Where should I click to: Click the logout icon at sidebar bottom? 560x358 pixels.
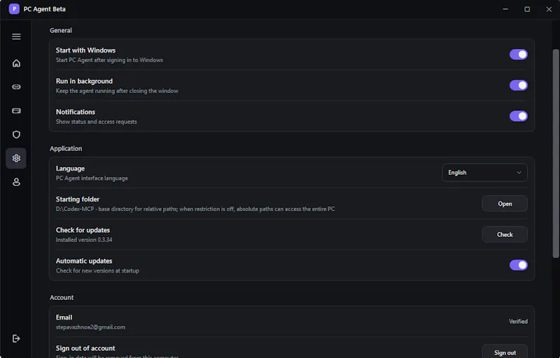(16, 338)
